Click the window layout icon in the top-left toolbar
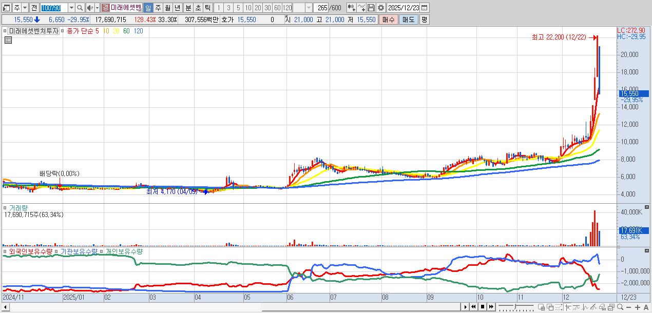This screenshot has width=652, height=313. pyautogui.click(x=7, y=8)
